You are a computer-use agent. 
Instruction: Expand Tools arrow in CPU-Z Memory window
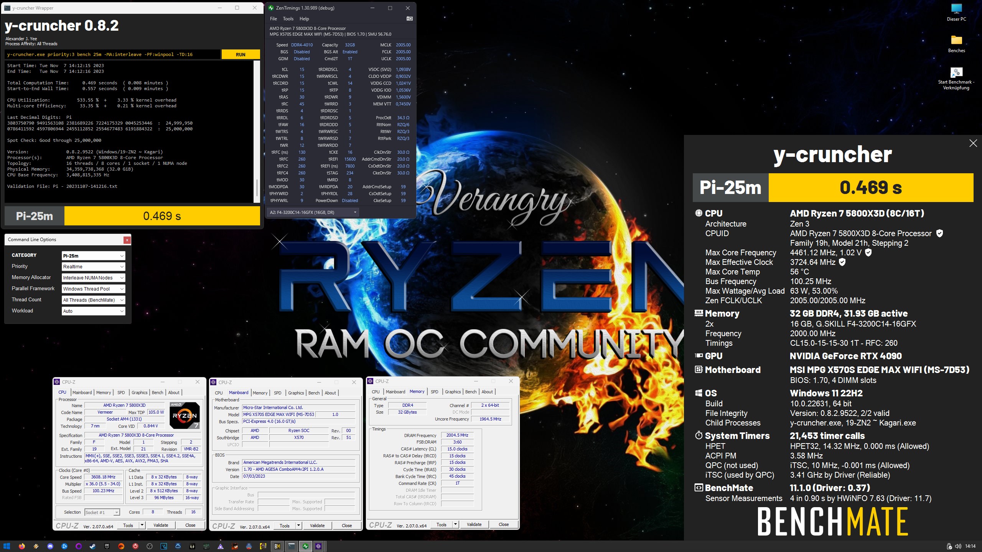[x=455, y=524]
